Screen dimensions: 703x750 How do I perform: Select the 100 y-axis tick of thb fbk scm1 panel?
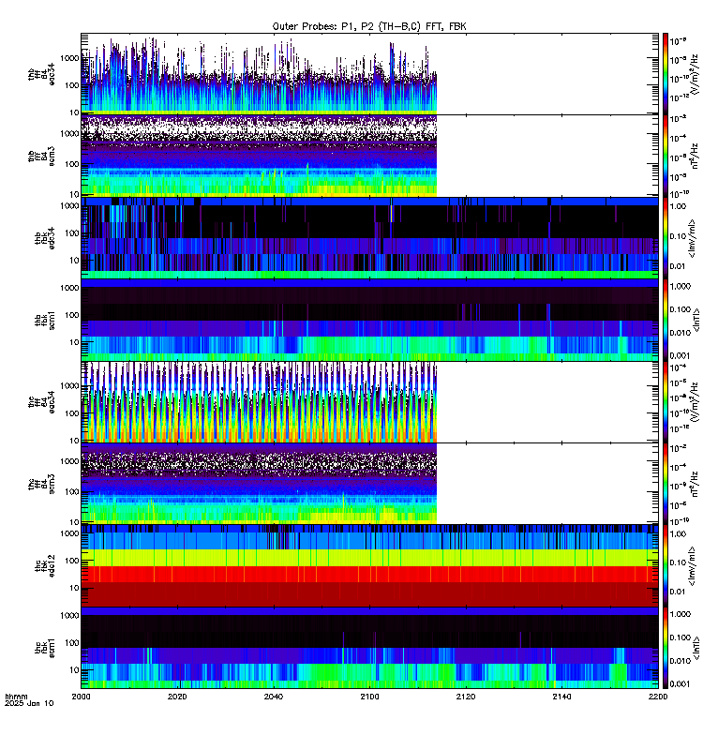tap(72, 315)
